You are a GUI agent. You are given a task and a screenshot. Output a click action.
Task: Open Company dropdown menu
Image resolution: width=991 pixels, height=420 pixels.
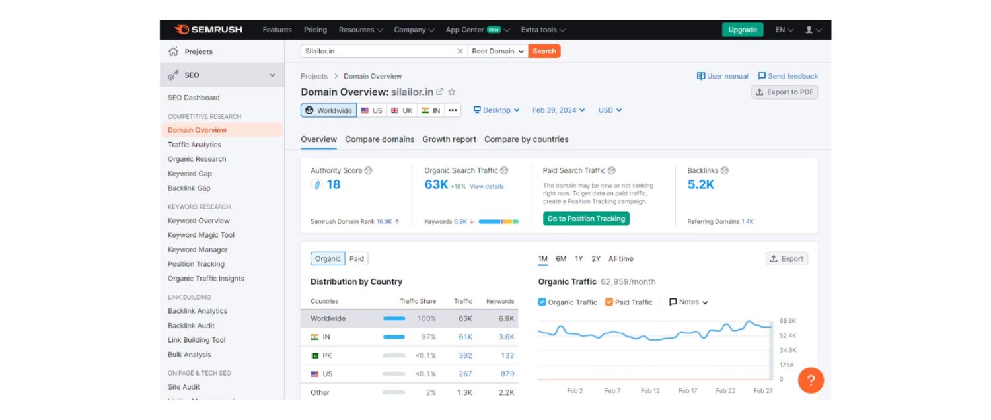point(414,30)
